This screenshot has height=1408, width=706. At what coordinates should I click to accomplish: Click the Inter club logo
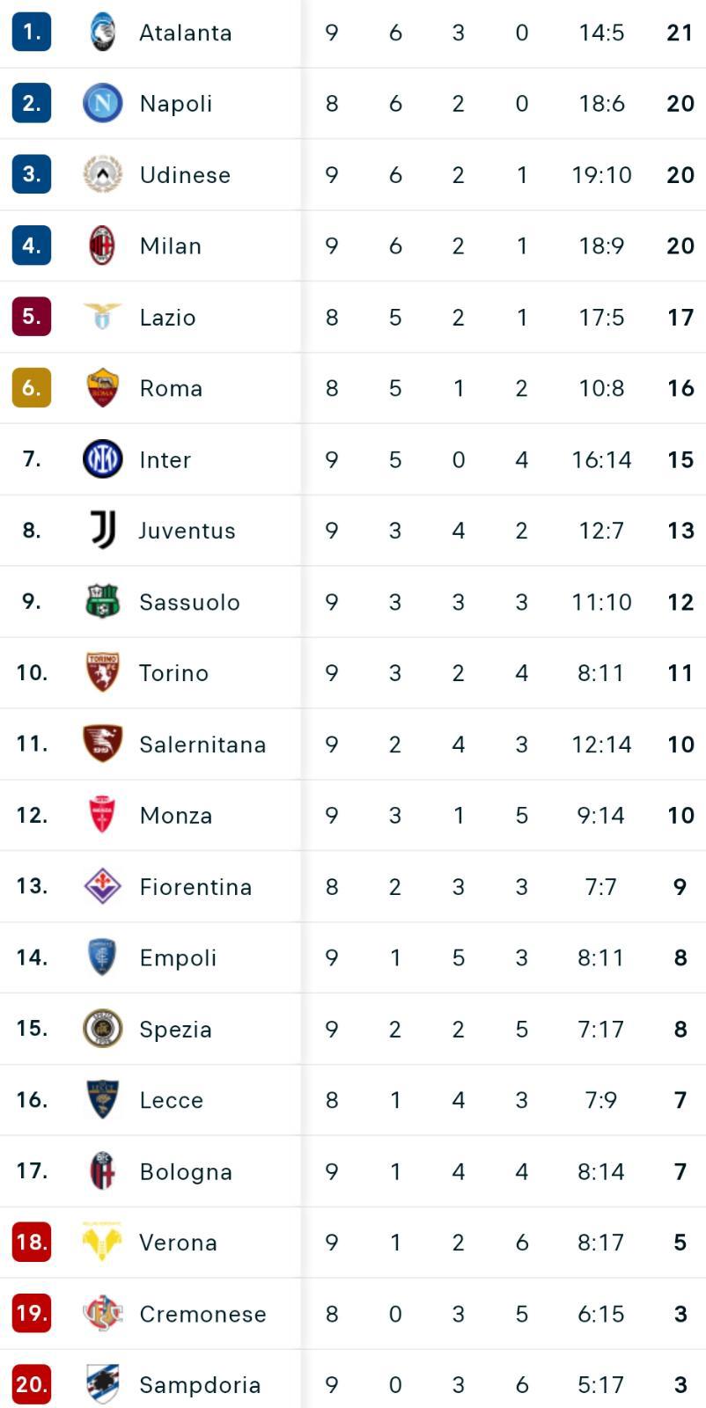pos(102,459)
